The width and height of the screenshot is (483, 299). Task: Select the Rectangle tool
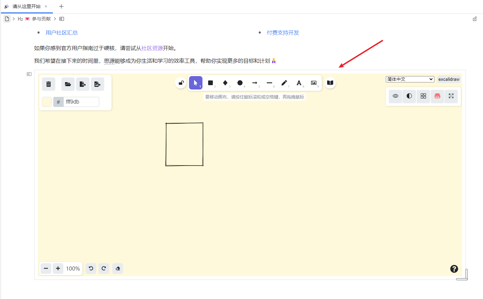(x=210, y=83)
